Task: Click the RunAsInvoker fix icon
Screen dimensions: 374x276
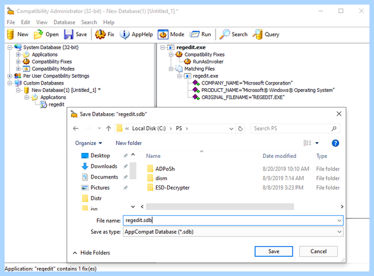Action: pos(187,62)
